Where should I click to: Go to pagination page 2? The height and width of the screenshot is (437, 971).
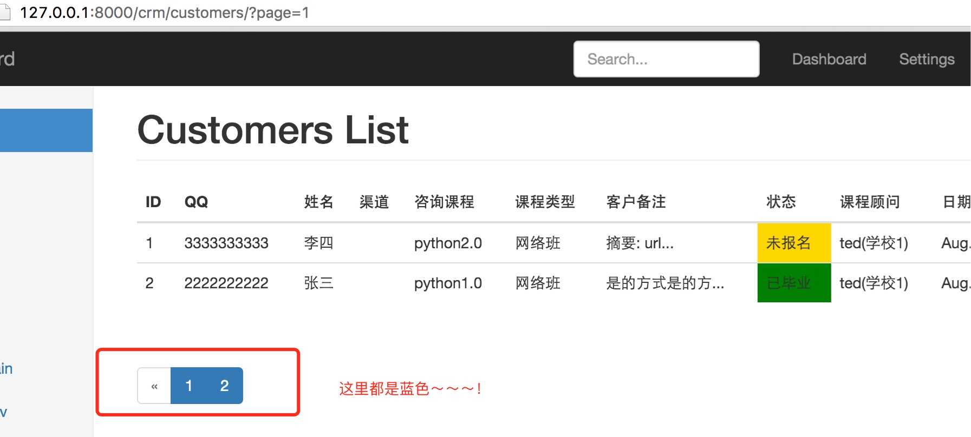pyautogui.click(x=224, y=386)
